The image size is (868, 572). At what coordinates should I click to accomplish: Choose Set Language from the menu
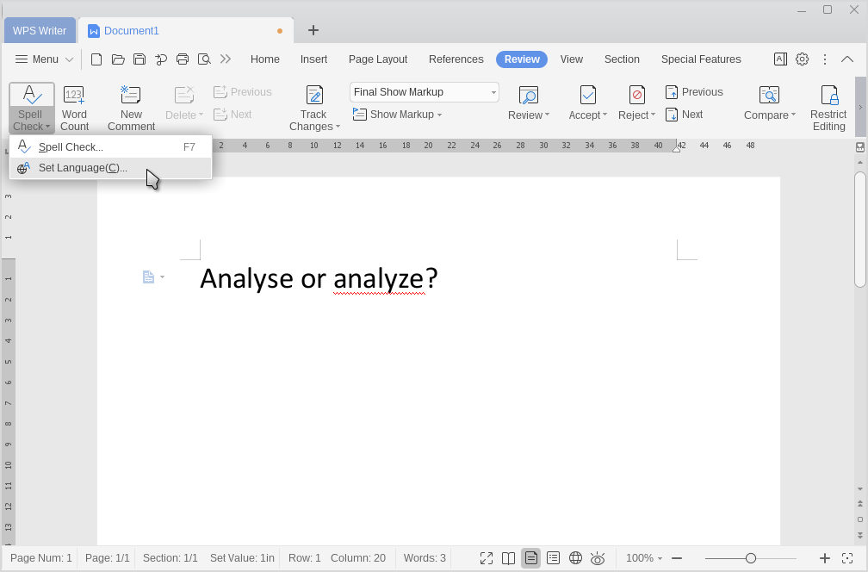pos(83,168)
